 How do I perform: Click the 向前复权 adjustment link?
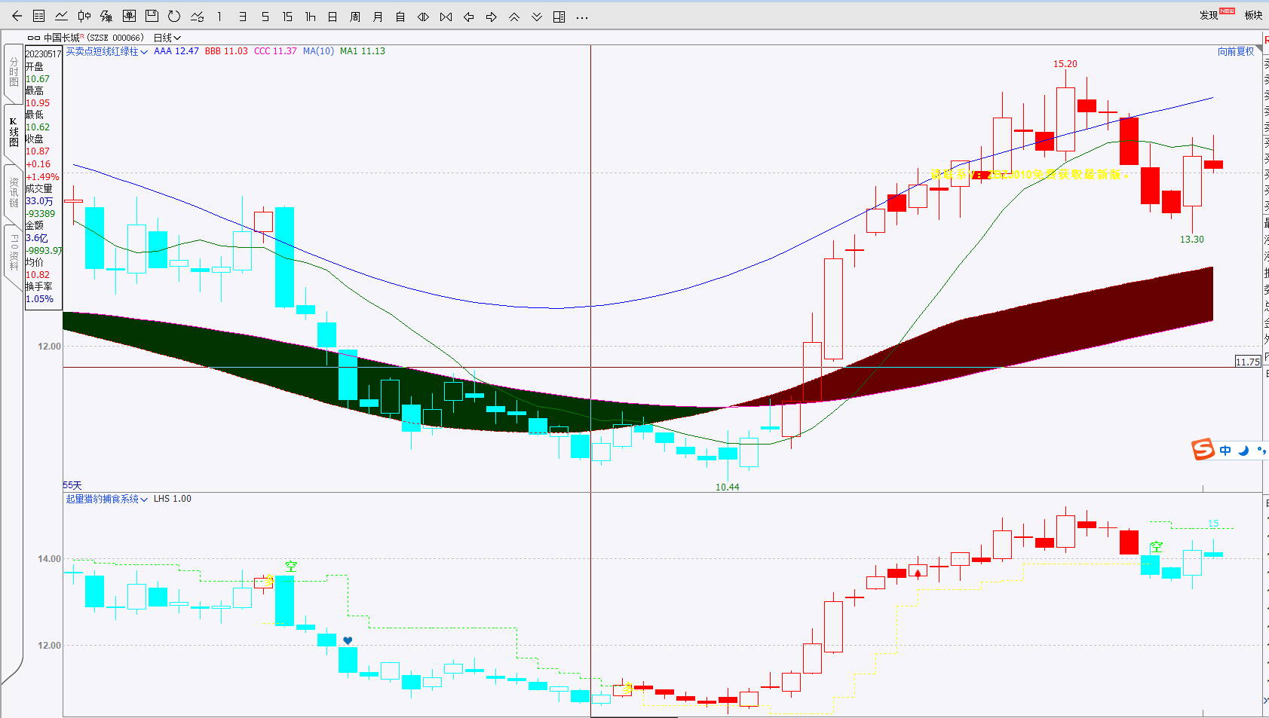pyautogui.click(x=1236, y=51)
